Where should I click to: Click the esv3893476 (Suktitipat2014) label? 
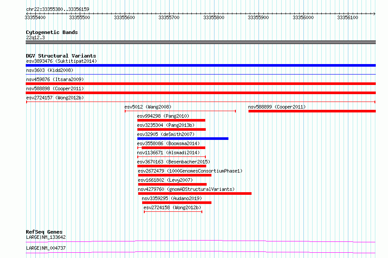click(61, 61)
